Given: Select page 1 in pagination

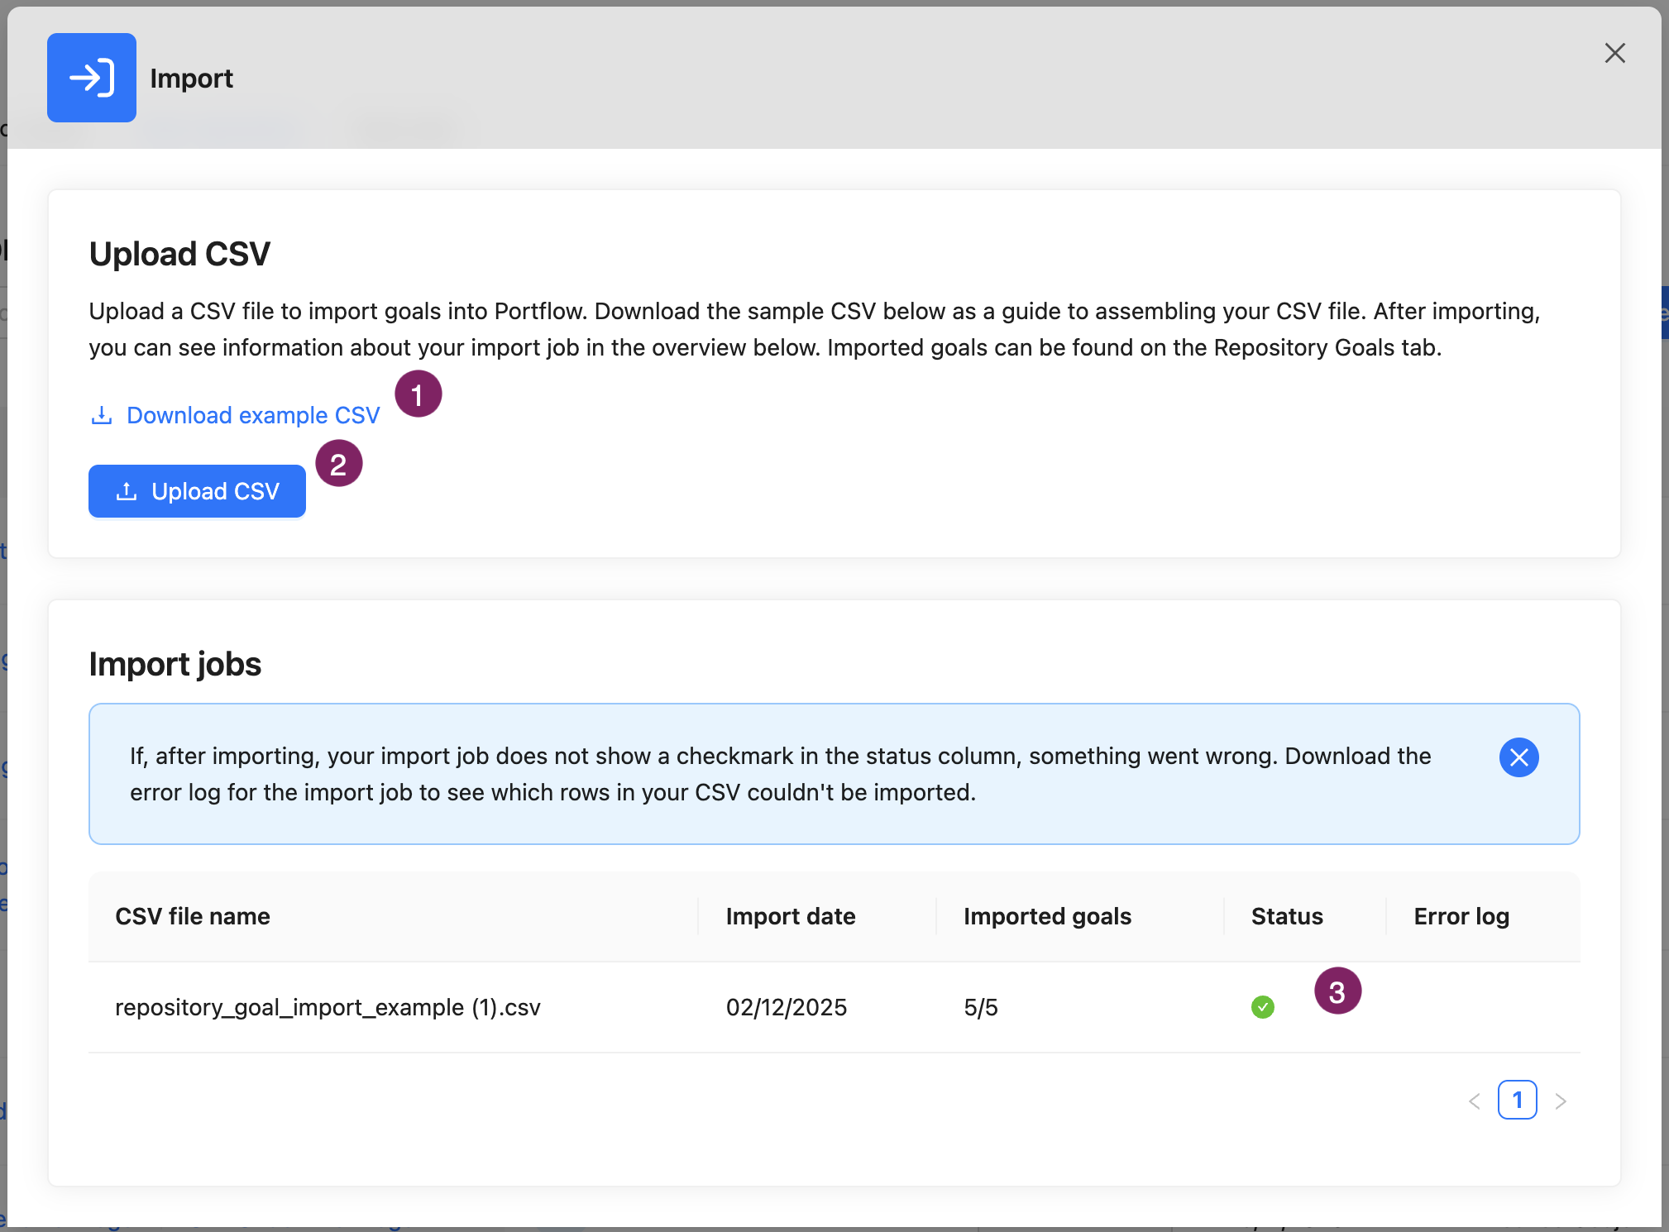Looking at the screenshot, I should pyautogui.click(x=1517, y=1100).
